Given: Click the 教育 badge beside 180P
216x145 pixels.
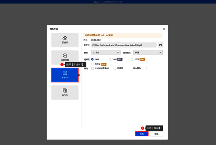Looking at the screenshot, I should (120, 59).
